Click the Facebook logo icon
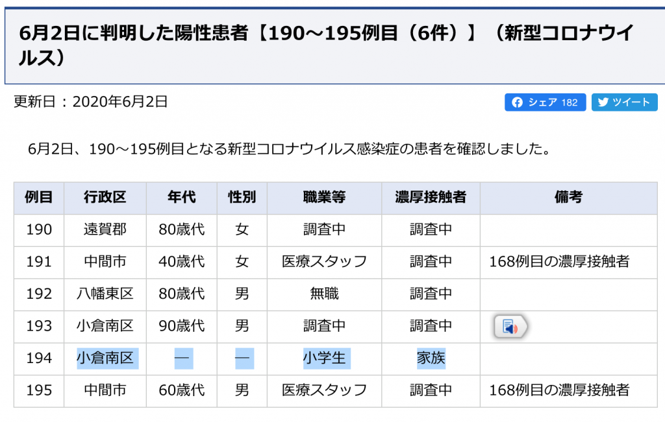Viewport: 665px width, 422px height. [x=518, y=102]
